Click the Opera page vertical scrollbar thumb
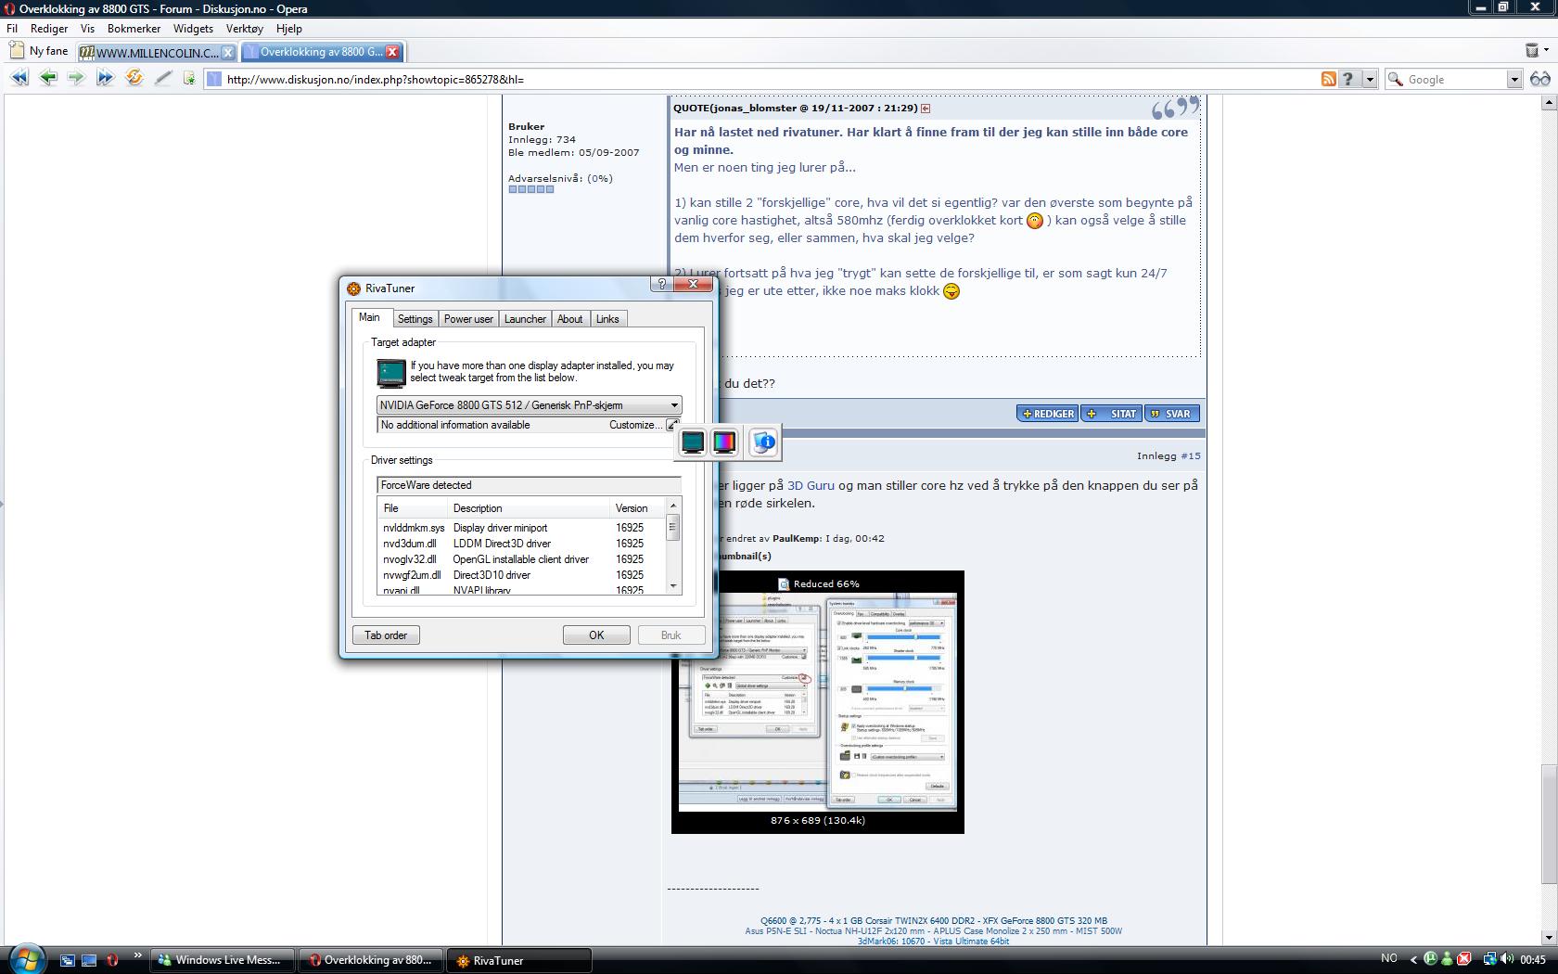The height and width of the screenshot is (974, 1558). [1548, 824]
